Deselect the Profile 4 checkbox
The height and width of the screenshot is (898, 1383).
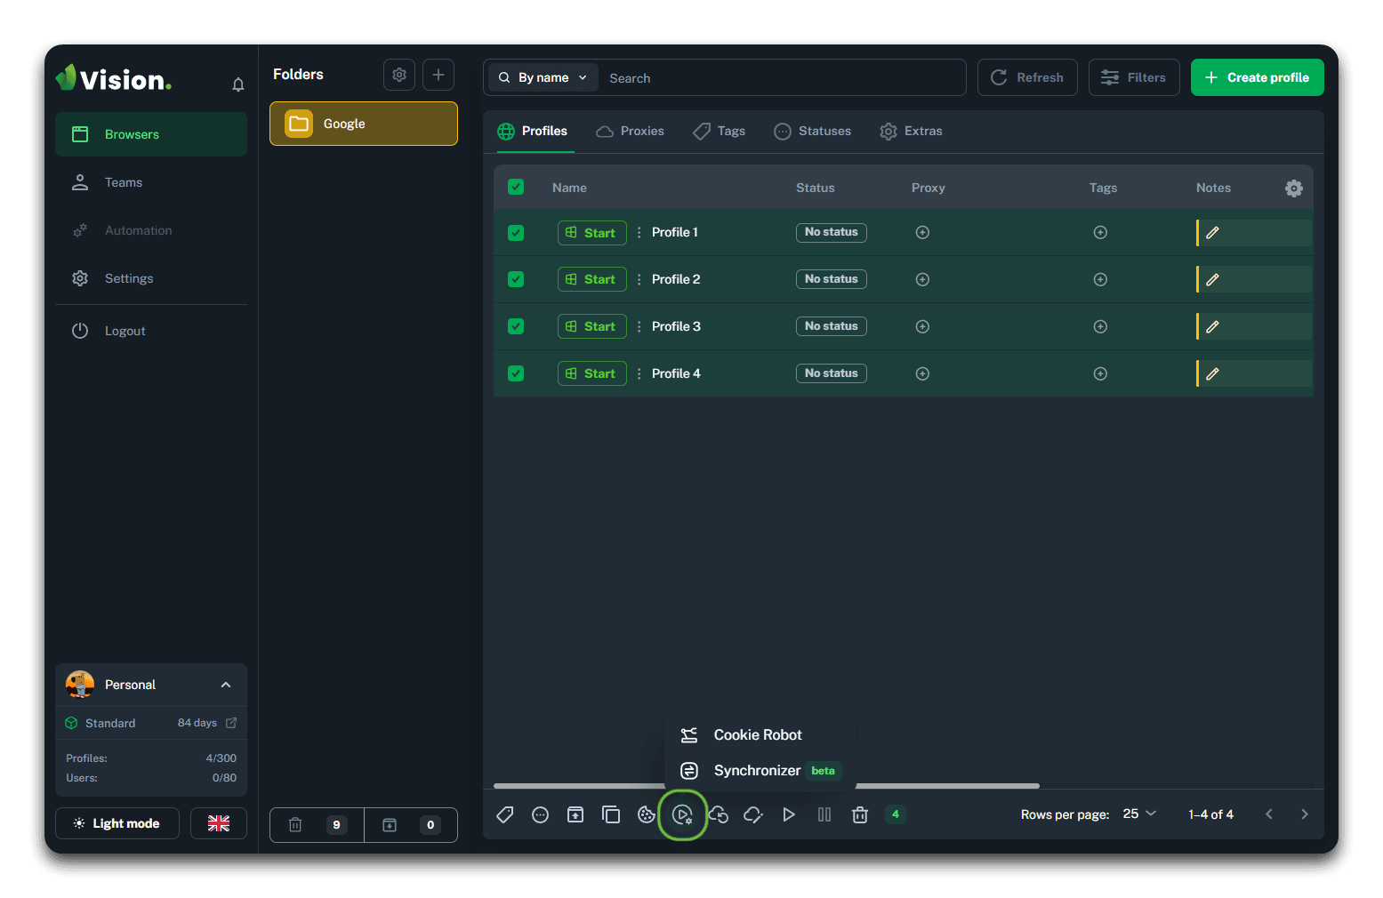pyautogui.click(x=516, y=373)
